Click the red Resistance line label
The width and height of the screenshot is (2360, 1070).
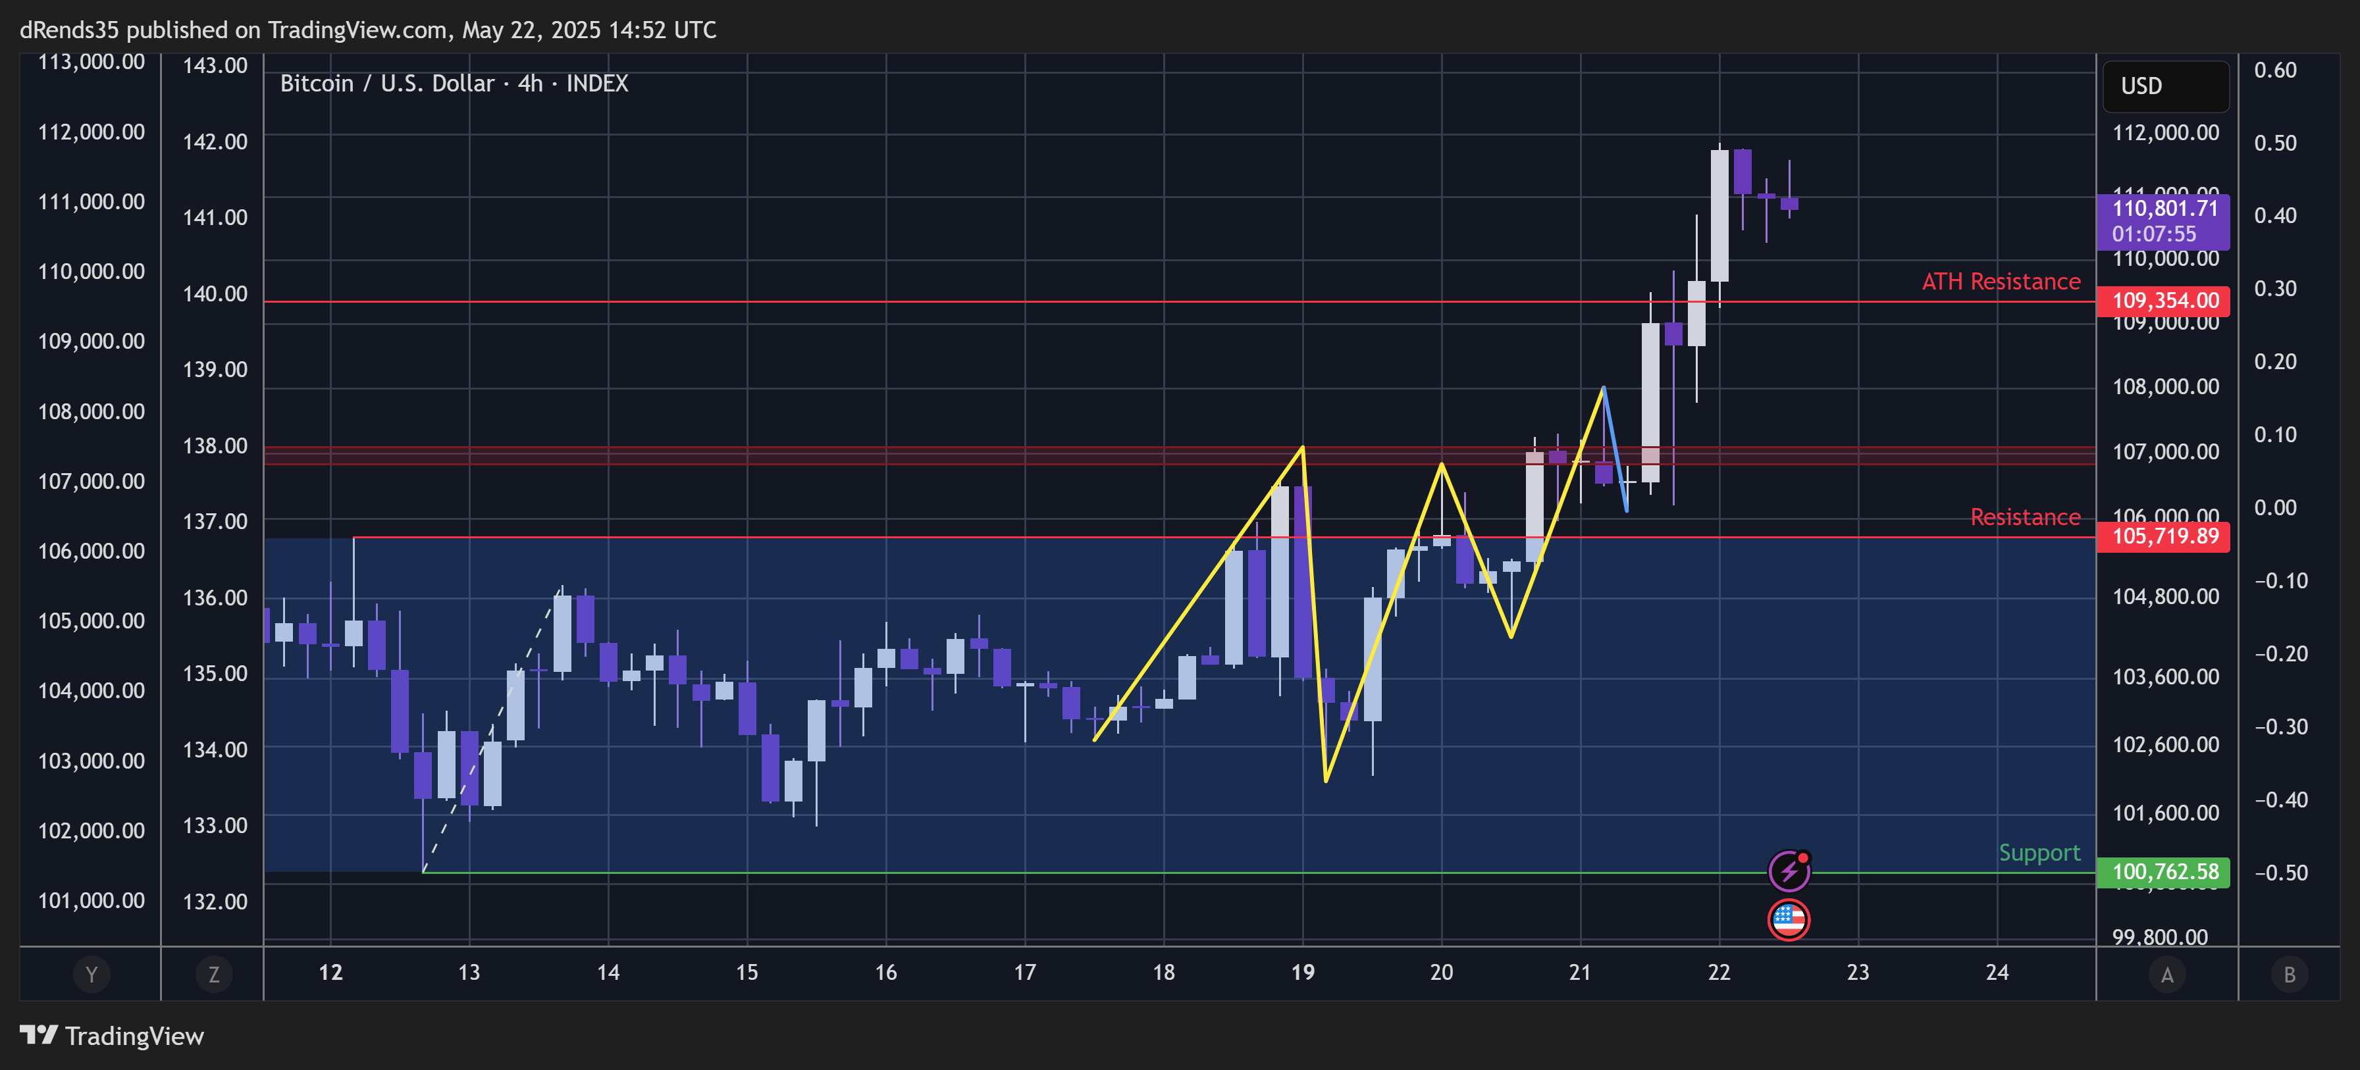[2025, 517]
